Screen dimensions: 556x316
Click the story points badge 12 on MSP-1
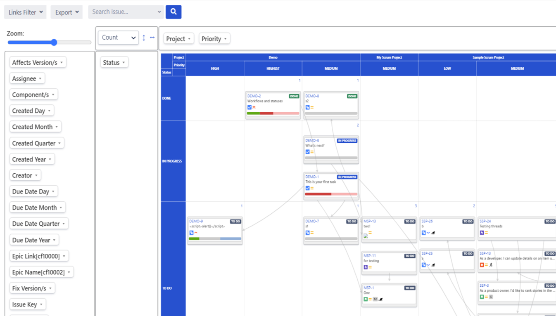[375, 299]
